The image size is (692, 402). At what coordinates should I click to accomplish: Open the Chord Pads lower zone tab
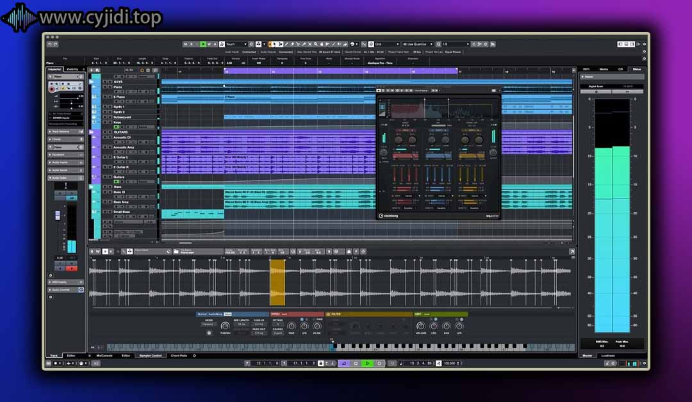179,355
